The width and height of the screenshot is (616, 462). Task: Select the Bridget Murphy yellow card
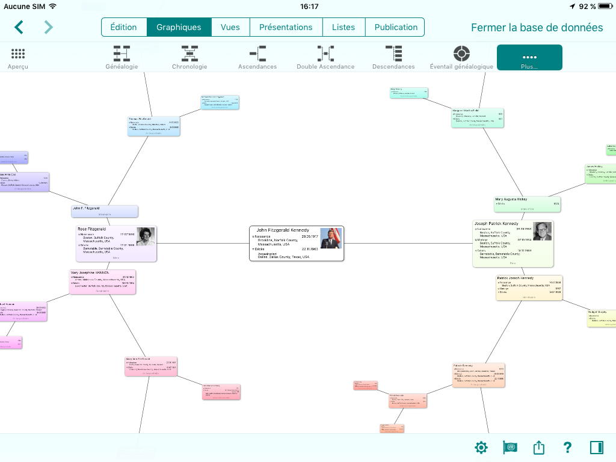click(x=602, y=318)
